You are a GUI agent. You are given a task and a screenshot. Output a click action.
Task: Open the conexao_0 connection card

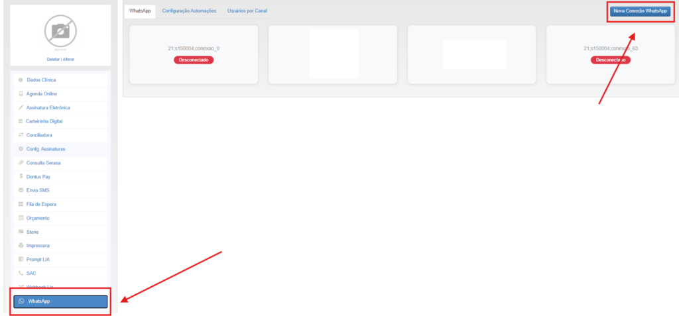pos(194,54)
